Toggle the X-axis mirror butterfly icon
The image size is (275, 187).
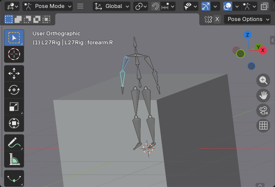(x=208, y=19)
